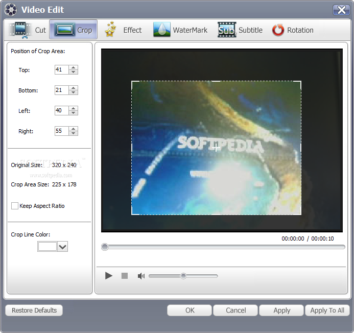Click the film reel icon in title bar
The width and height of the screenshot is (354, 333).
[11, 10]
